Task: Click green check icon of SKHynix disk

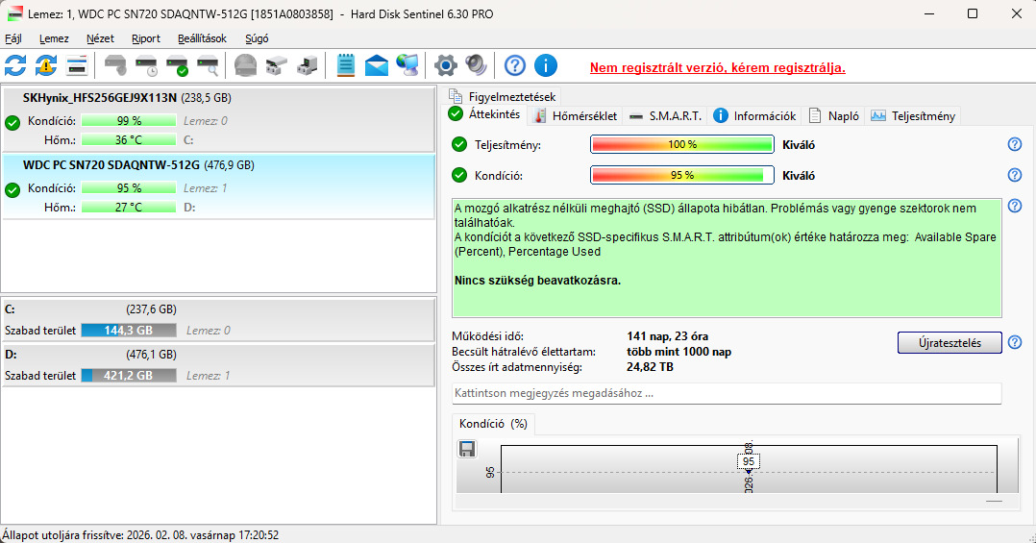Action: pyautogui.click(x=12, y=123)
